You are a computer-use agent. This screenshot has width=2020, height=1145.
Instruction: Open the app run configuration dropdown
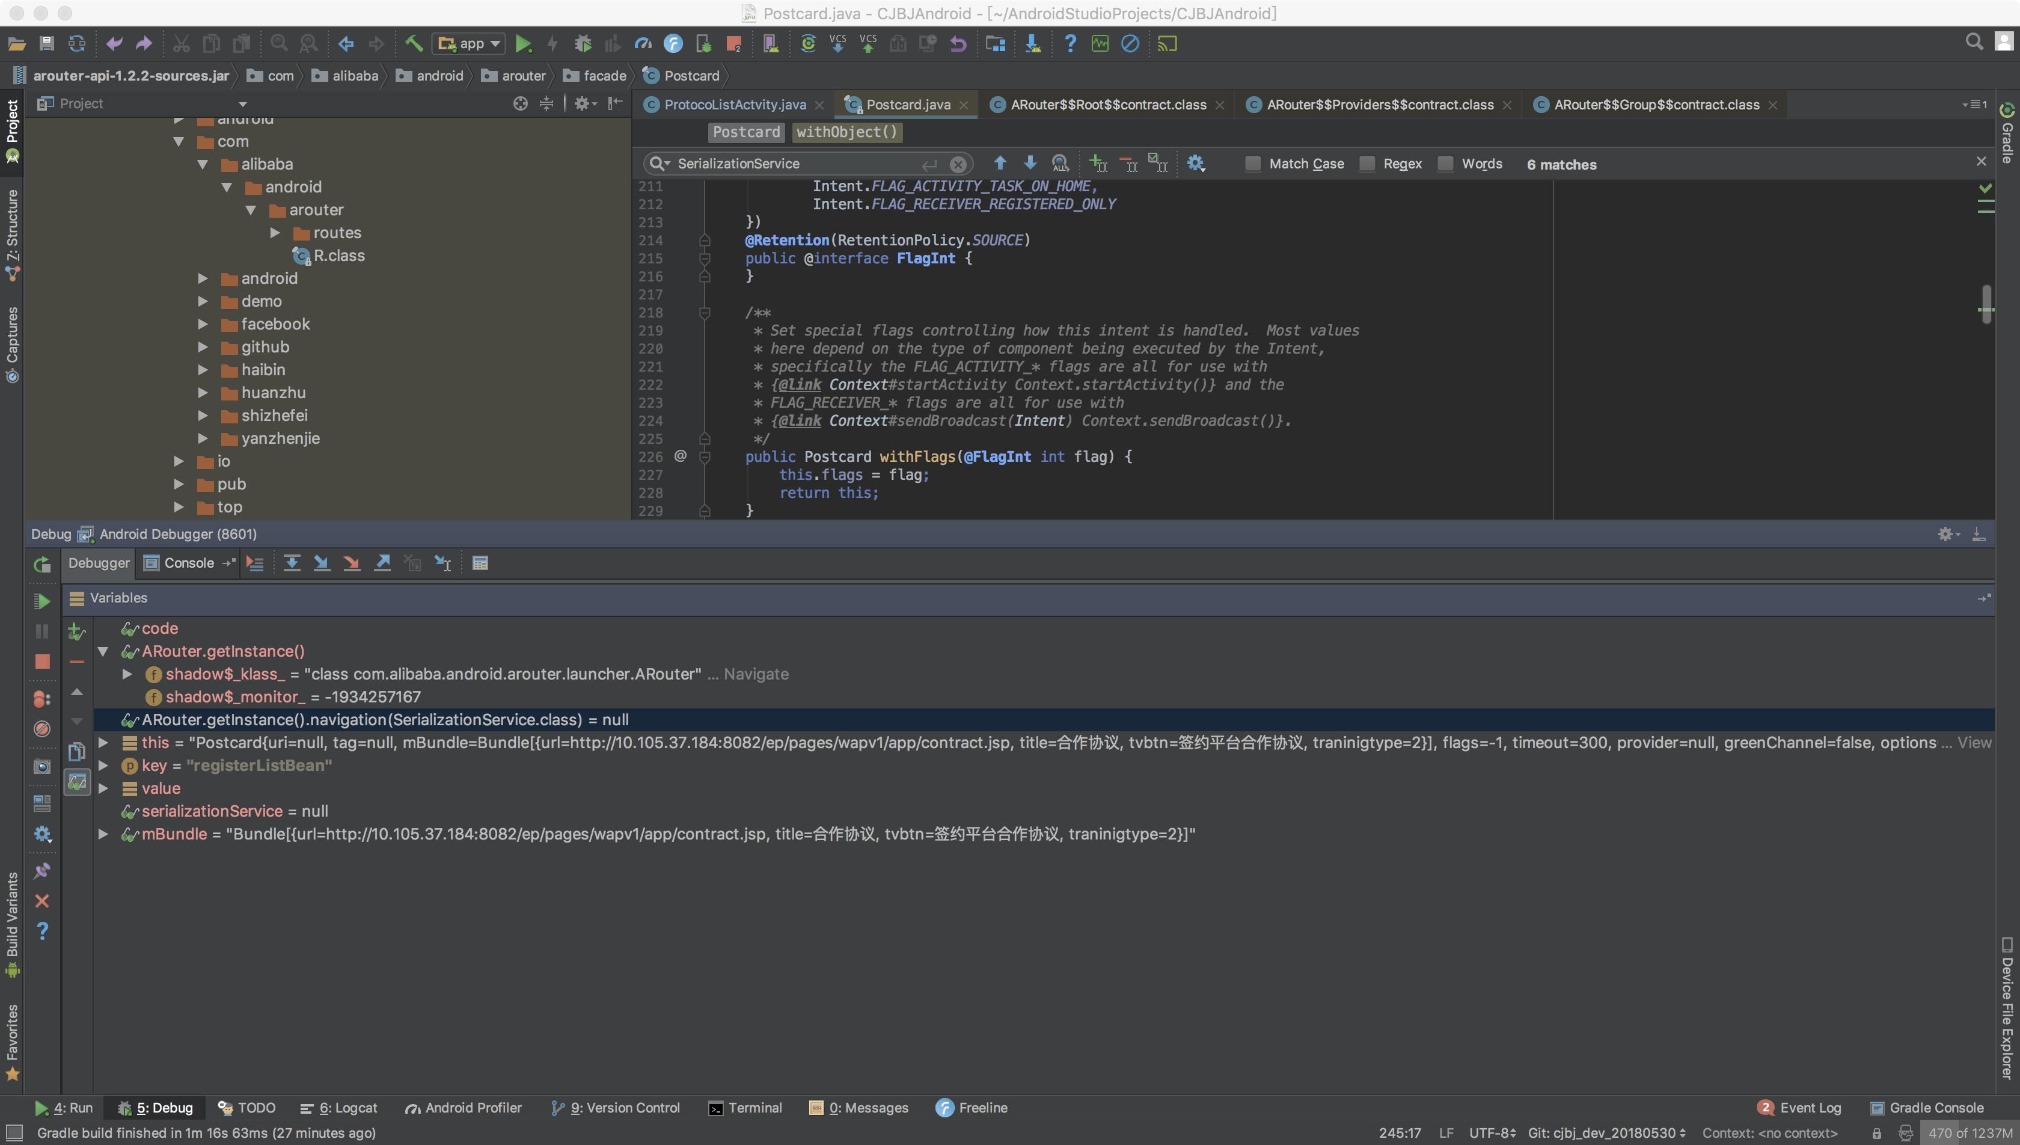pyautogui.click(x=468, y=43)
